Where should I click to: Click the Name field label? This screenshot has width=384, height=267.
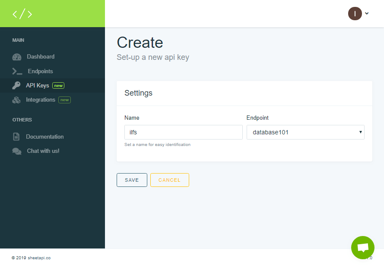pyautogui.click(x=132, y=118)
